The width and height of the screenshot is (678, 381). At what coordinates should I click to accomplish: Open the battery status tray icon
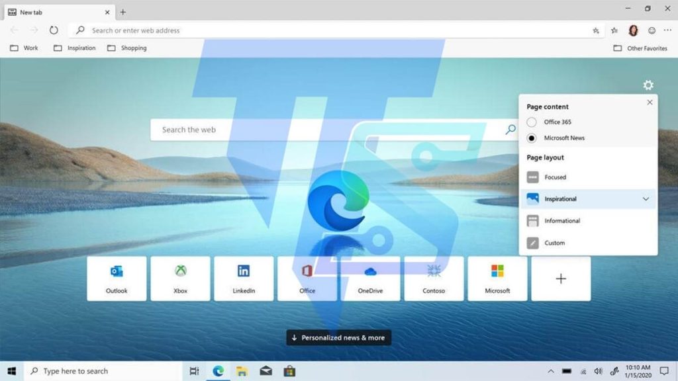click(x=567, y=371)
